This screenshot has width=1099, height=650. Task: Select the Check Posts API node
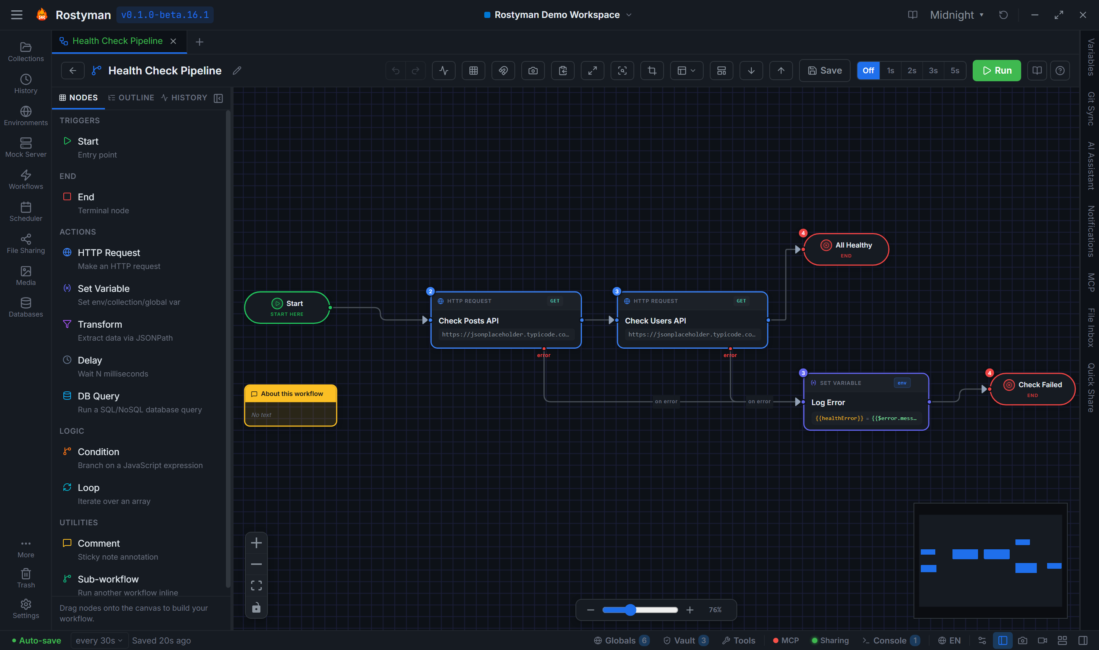click(x=506, y=320)
